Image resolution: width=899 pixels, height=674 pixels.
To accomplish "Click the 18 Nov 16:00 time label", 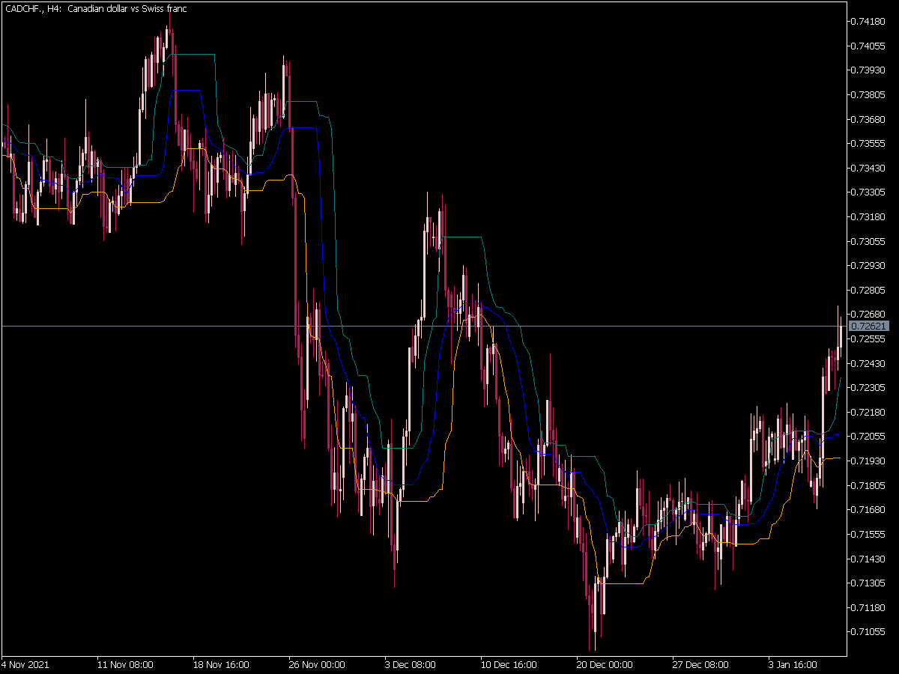I will click(221, 665).
